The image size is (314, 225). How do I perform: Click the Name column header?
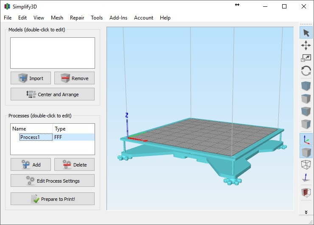pyautogui.click(x=32, y=128)
